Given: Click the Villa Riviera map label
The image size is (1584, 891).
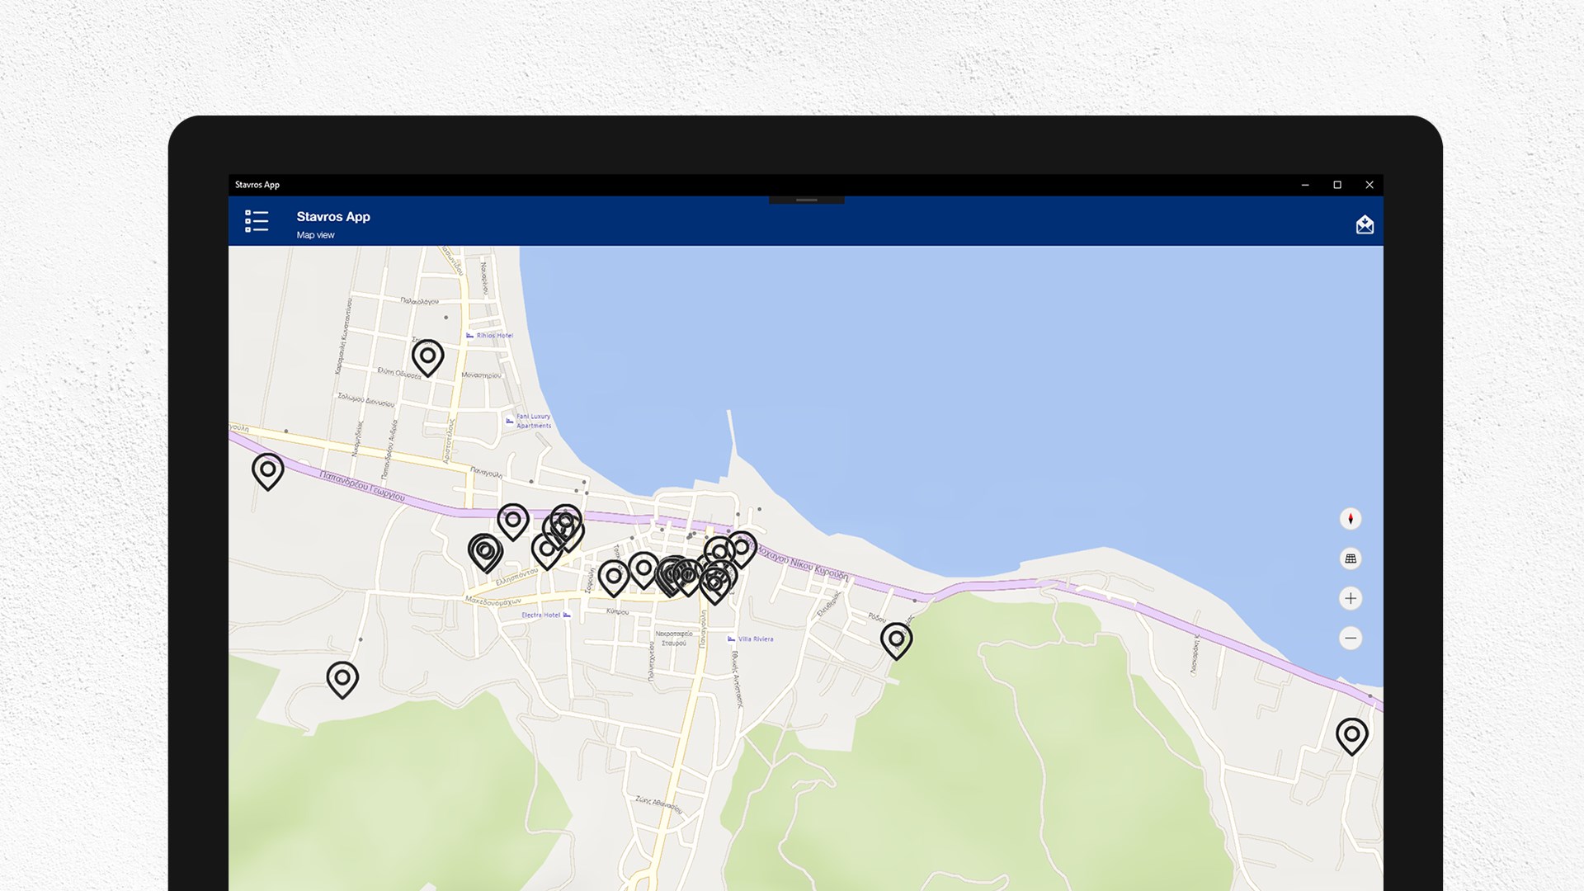Looking at the screenshot, I should (755, 639).
